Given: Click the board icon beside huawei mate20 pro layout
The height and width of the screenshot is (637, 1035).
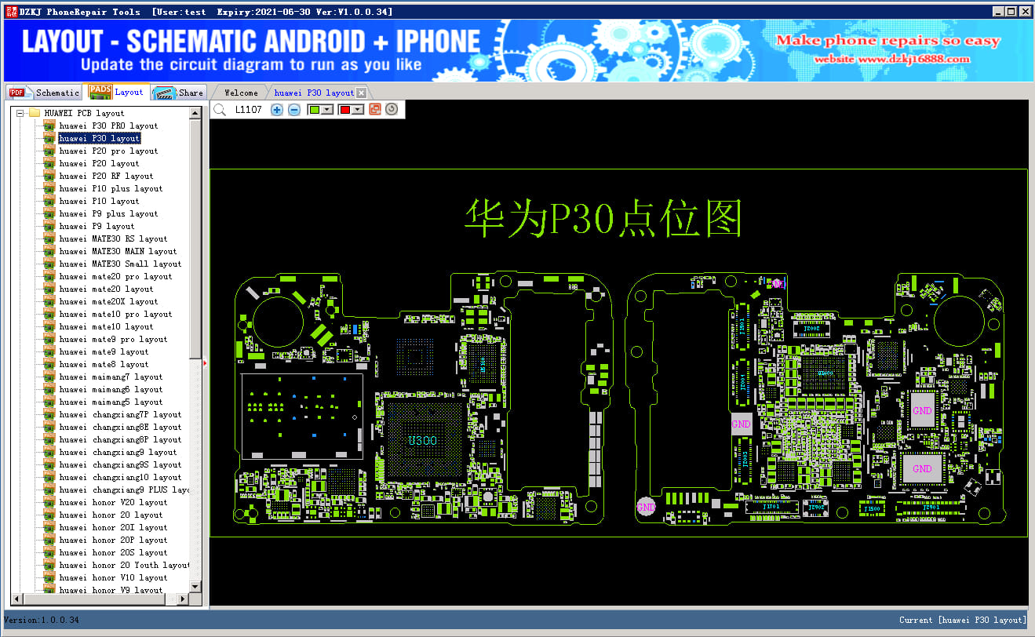Looking at the screenshot, I should (x=49, y=276).
